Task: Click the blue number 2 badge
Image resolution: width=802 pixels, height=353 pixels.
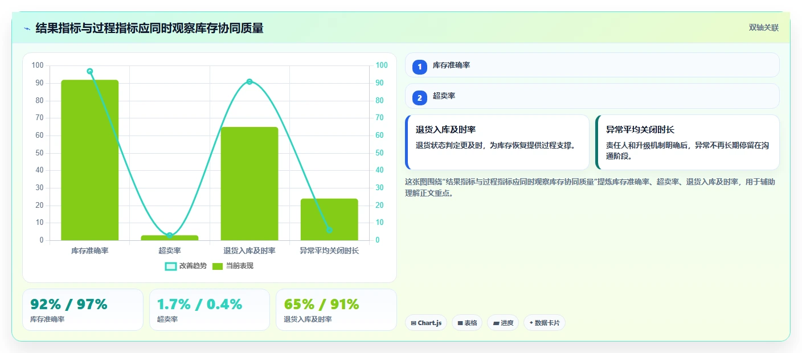Action: point(420,97)
